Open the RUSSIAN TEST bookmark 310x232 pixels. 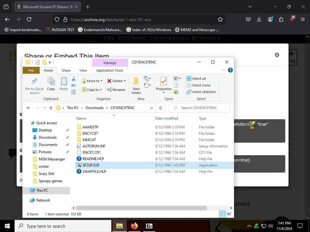pos(60,30)
